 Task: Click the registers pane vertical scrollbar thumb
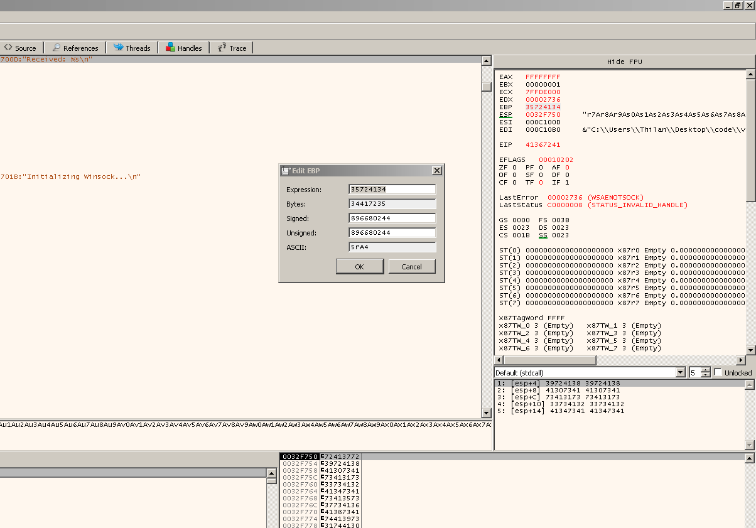pyautogui.click(x=750, y=141)
